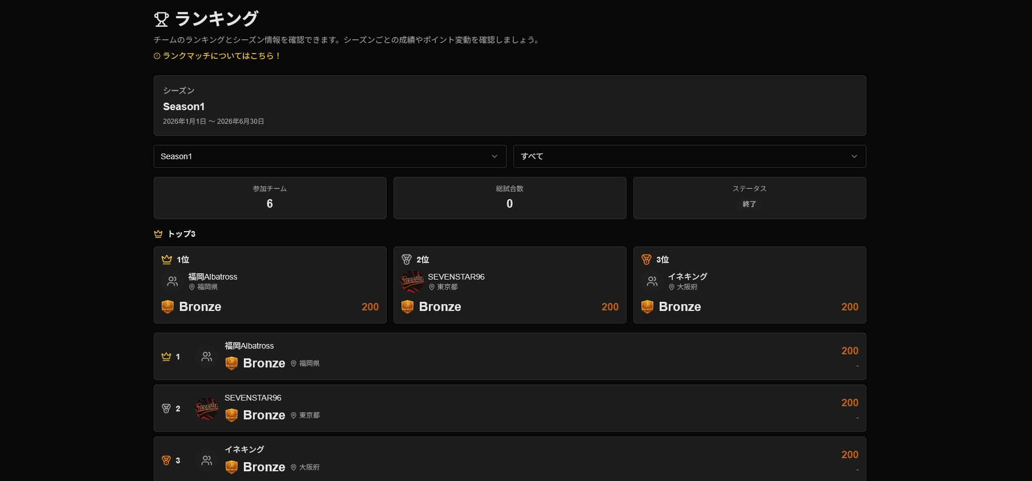Click the trophy icon beside ランキング title

pyautogui.click(x=162, y=19)
